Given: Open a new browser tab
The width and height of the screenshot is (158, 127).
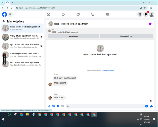Looking at the screenshot, I should pos(12,3).
